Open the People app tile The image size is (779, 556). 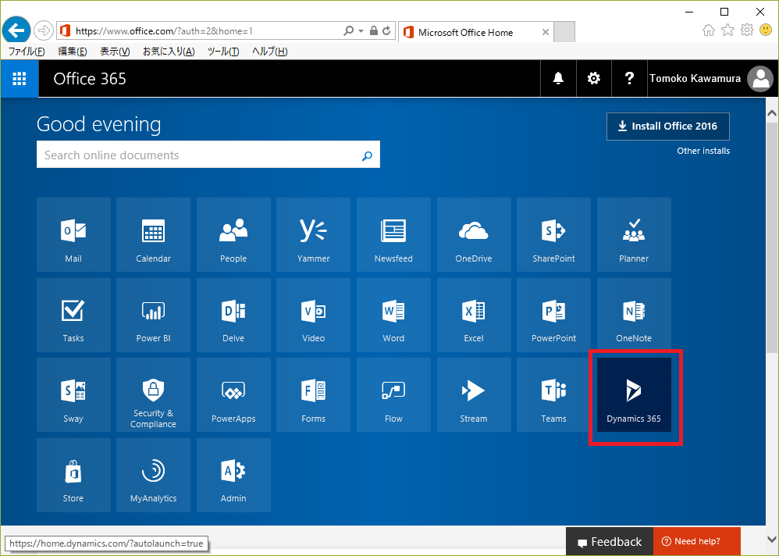coord(233,234)
